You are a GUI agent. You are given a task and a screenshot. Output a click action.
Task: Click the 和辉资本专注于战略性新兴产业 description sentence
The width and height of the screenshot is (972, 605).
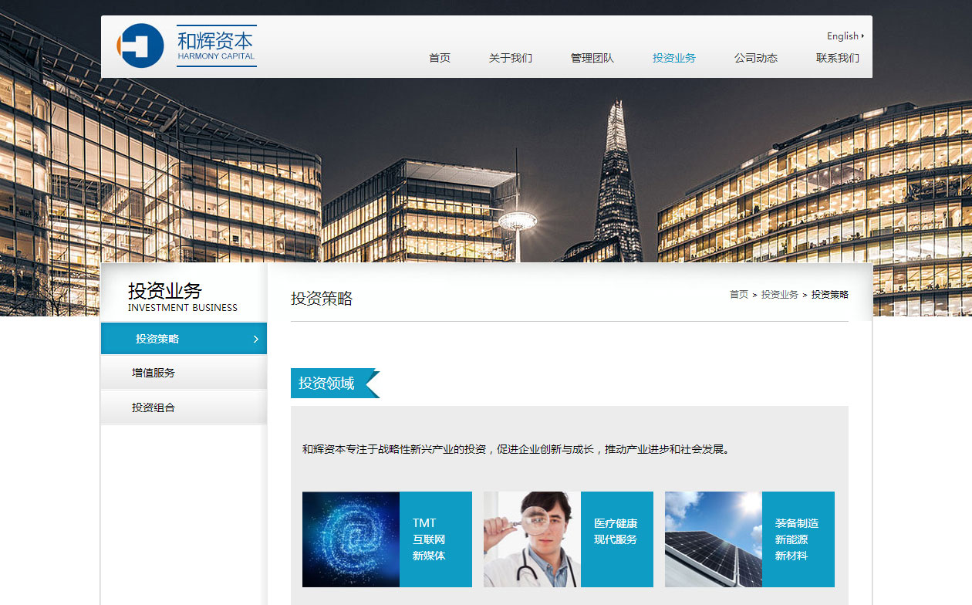(x=516, y=449)
